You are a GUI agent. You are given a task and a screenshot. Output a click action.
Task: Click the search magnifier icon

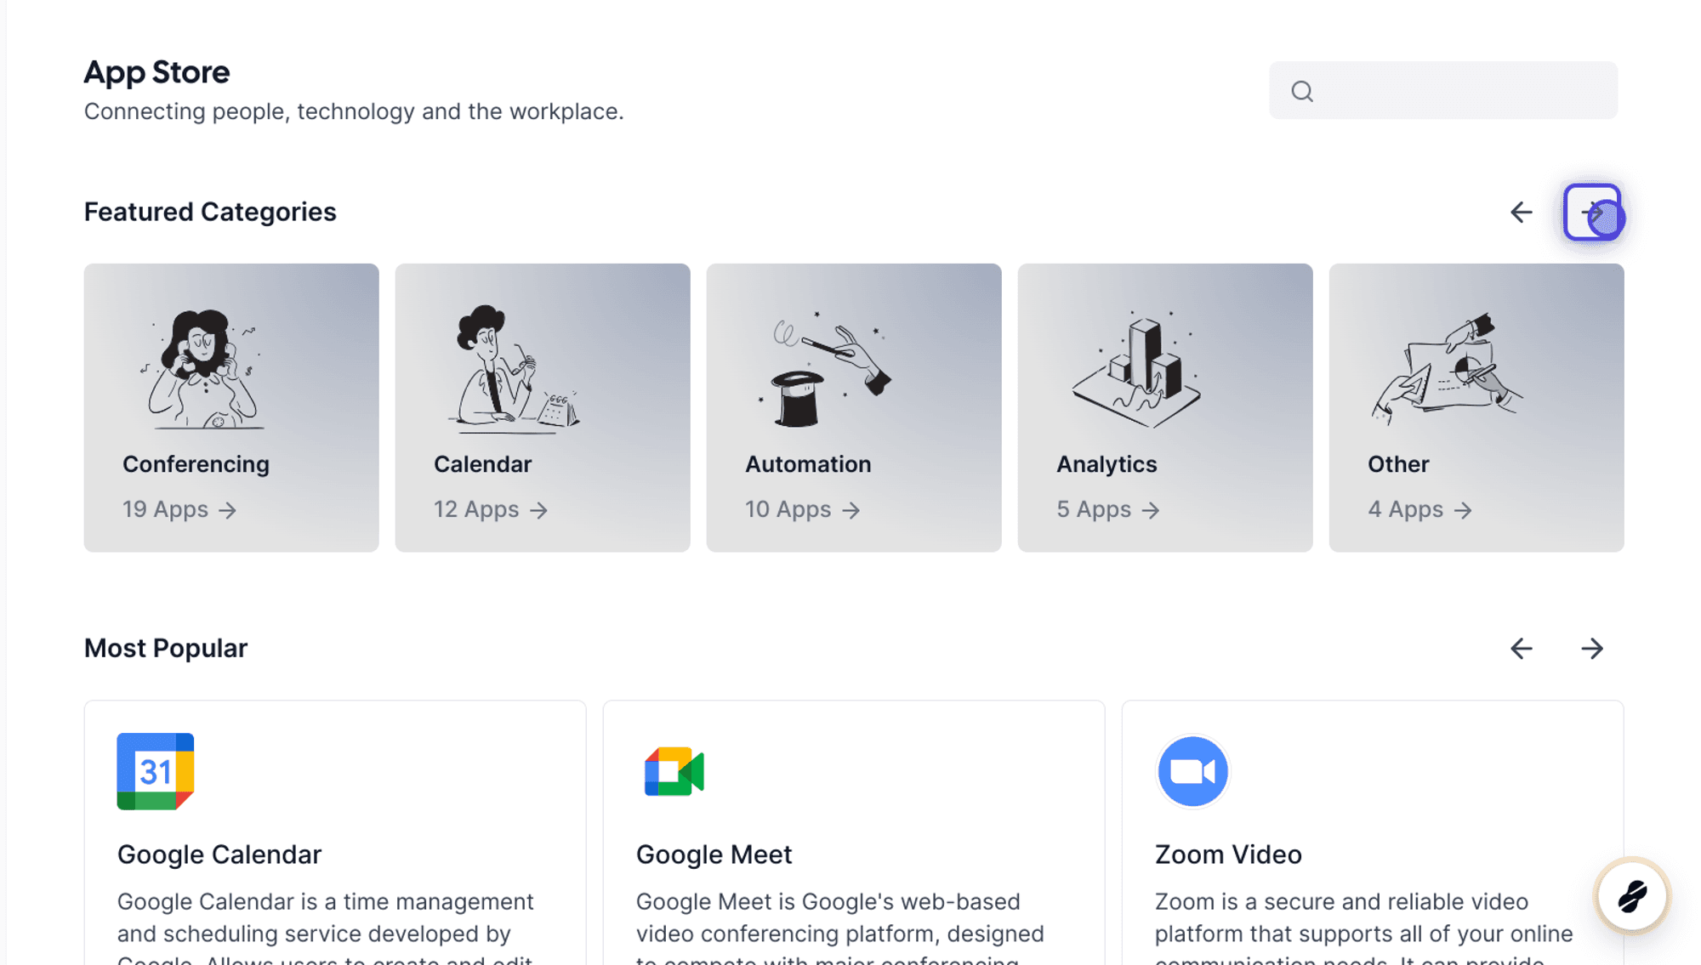1301,91
